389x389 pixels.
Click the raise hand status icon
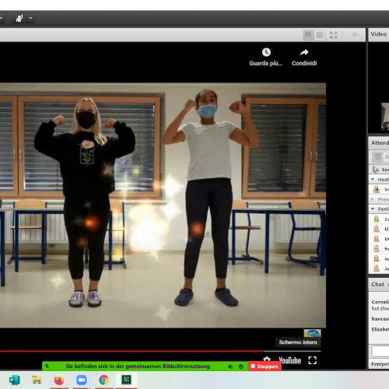click(19, 18)
